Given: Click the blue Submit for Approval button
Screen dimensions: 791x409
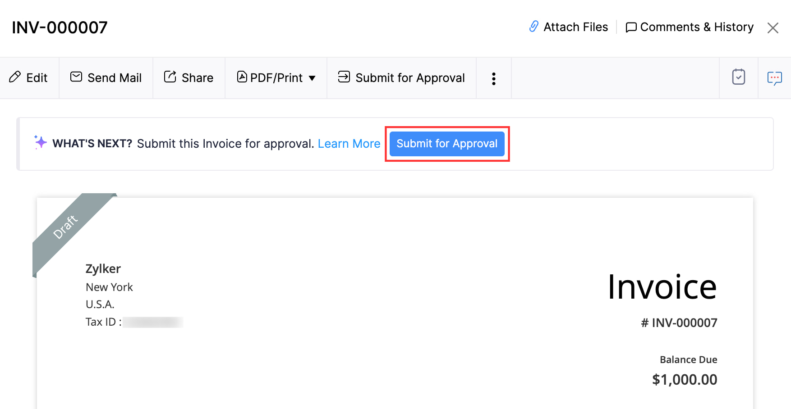Looking at the screenshot, I should 447,144.
